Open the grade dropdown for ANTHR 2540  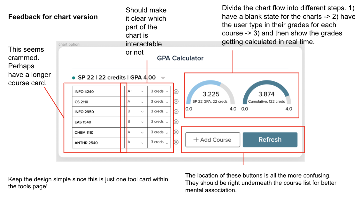(136, 143)
